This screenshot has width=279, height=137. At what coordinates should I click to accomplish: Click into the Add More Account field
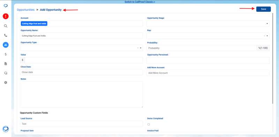208,73
